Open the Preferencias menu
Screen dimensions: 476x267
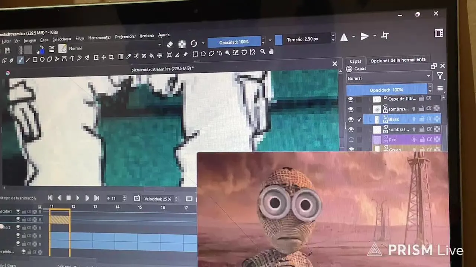point(125,36)
